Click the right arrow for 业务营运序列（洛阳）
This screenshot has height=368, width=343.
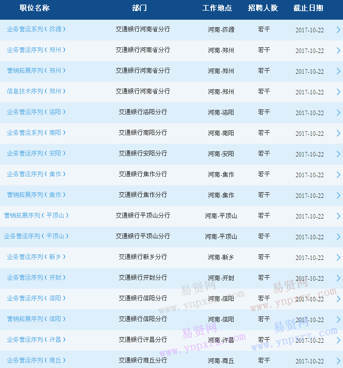click(338, 113)
